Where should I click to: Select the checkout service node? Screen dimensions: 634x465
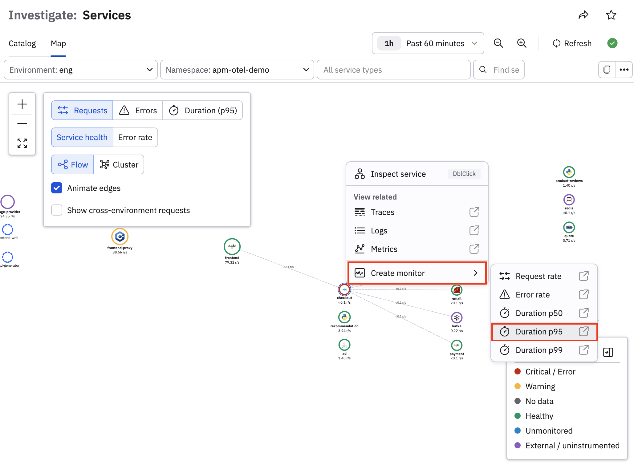click(x=344, y=289)
